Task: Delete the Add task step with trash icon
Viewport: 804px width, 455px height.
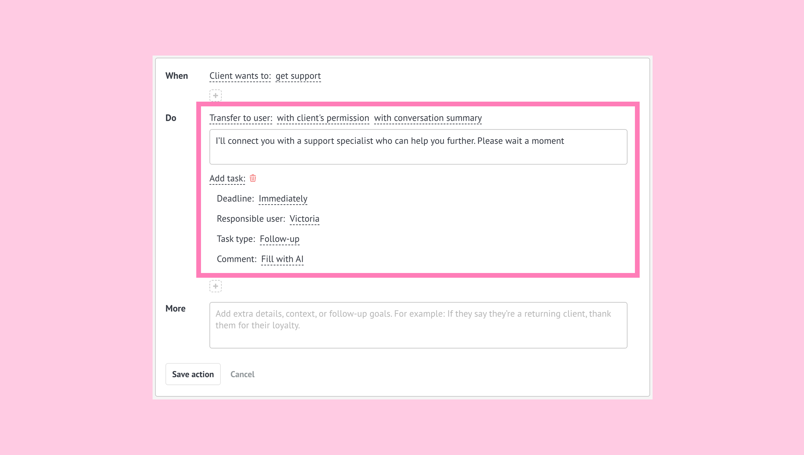Action: 253,178
